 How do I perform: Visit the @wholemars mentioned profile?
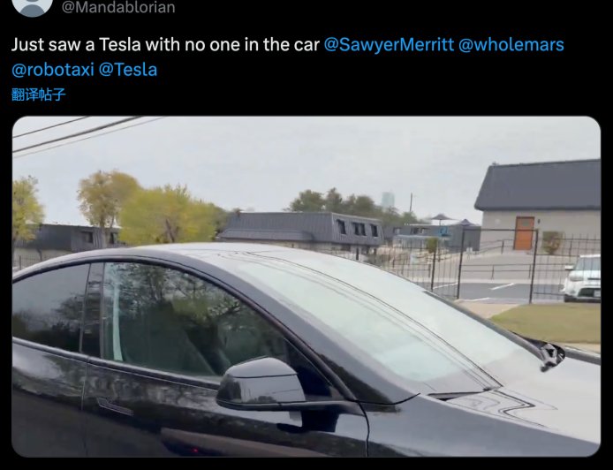(511, 44)
